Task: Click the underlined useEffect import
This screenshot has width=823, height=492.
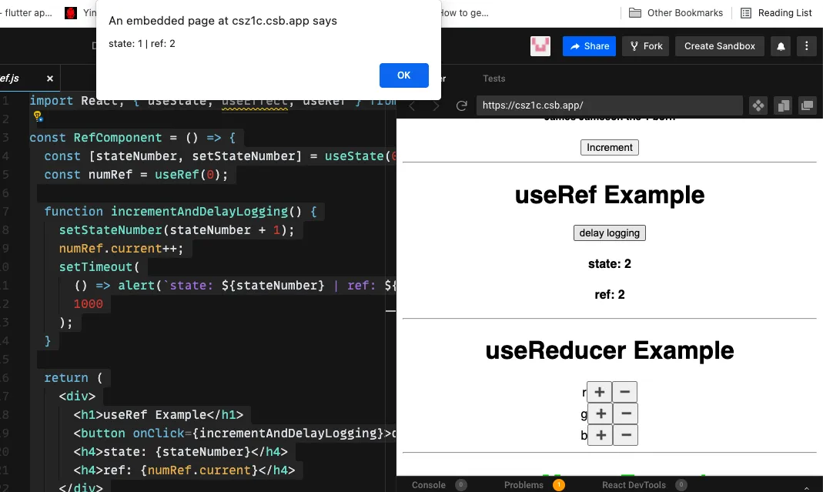Action: pos(255,101)
